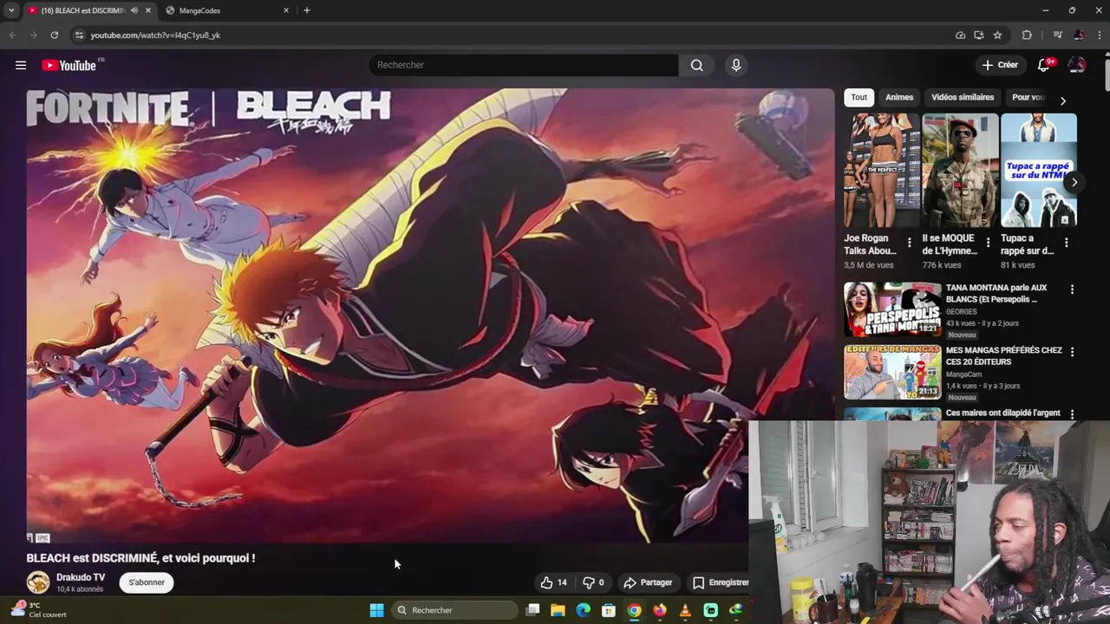The image size is (1110, 624).
Task: Open Firefox from the taskbar
Action: (x=660, y=610)
